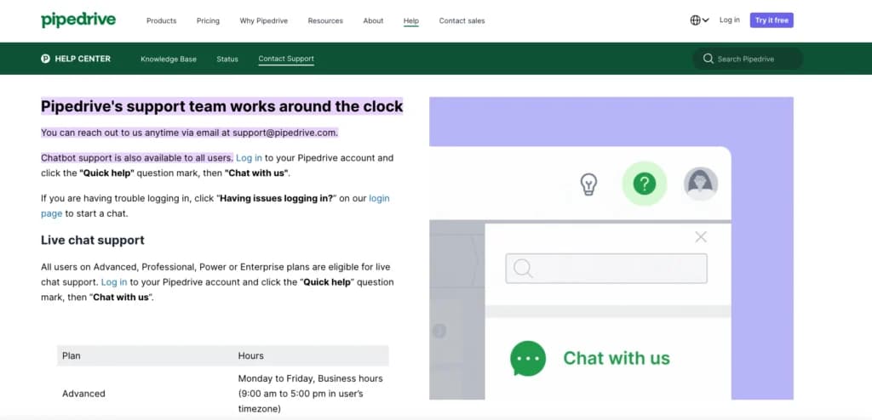The image size is (872, 420).
Task: Click the green chat bubble icon
Action: pos(528,358)
